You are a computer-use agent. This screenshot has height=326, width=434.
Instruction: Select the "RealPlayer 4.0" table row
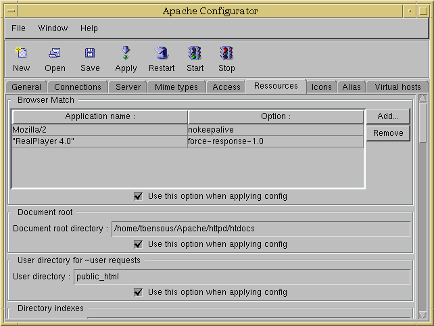99,141
